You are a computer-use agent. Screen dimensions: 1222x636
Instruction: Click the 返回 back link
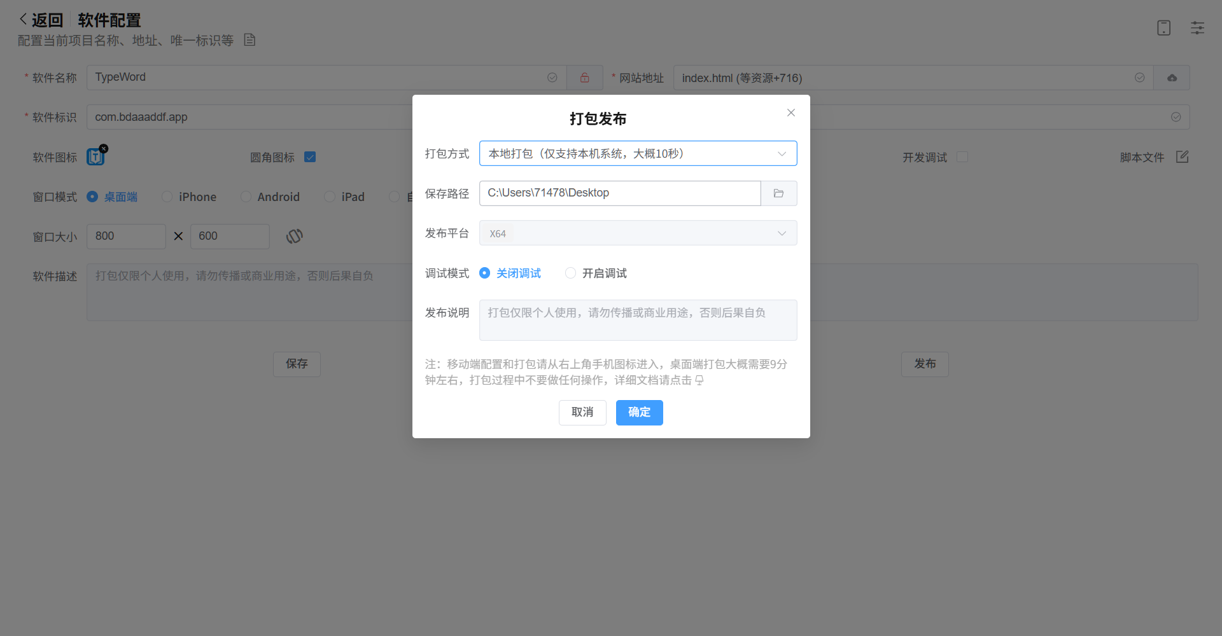[x=42, y=20]
